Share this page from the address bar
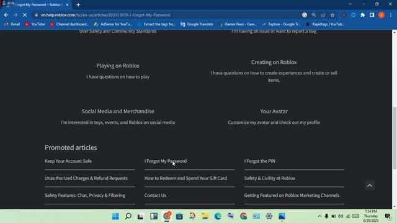The image size is (397, 223). tap(323, 15)
